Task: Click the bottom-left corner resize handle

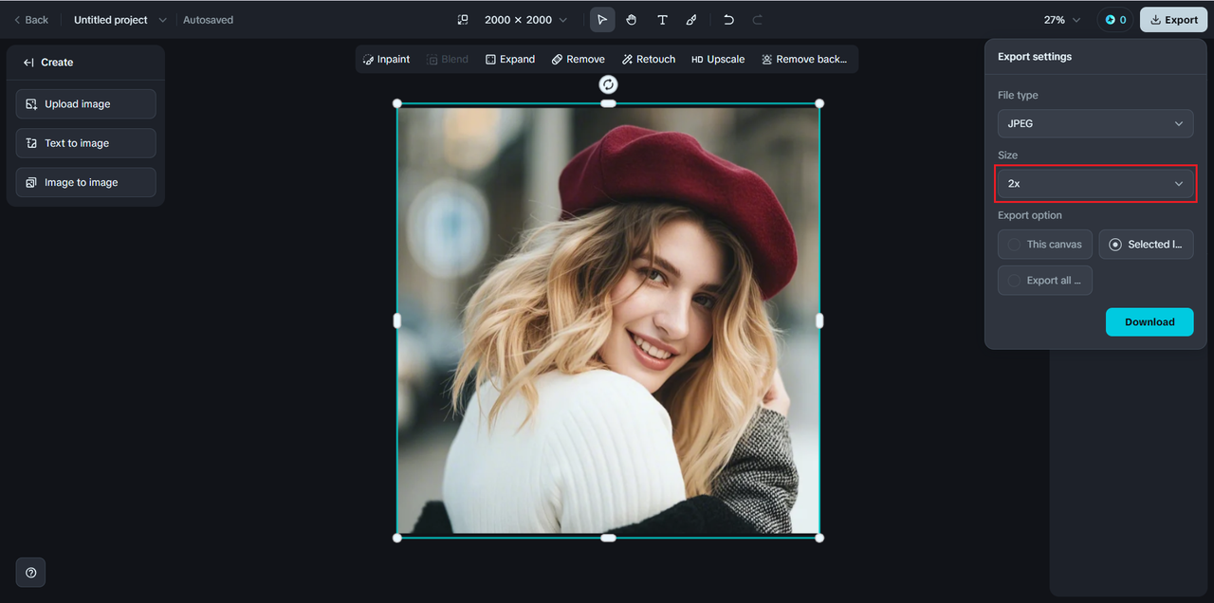Action: coord(397,538)
